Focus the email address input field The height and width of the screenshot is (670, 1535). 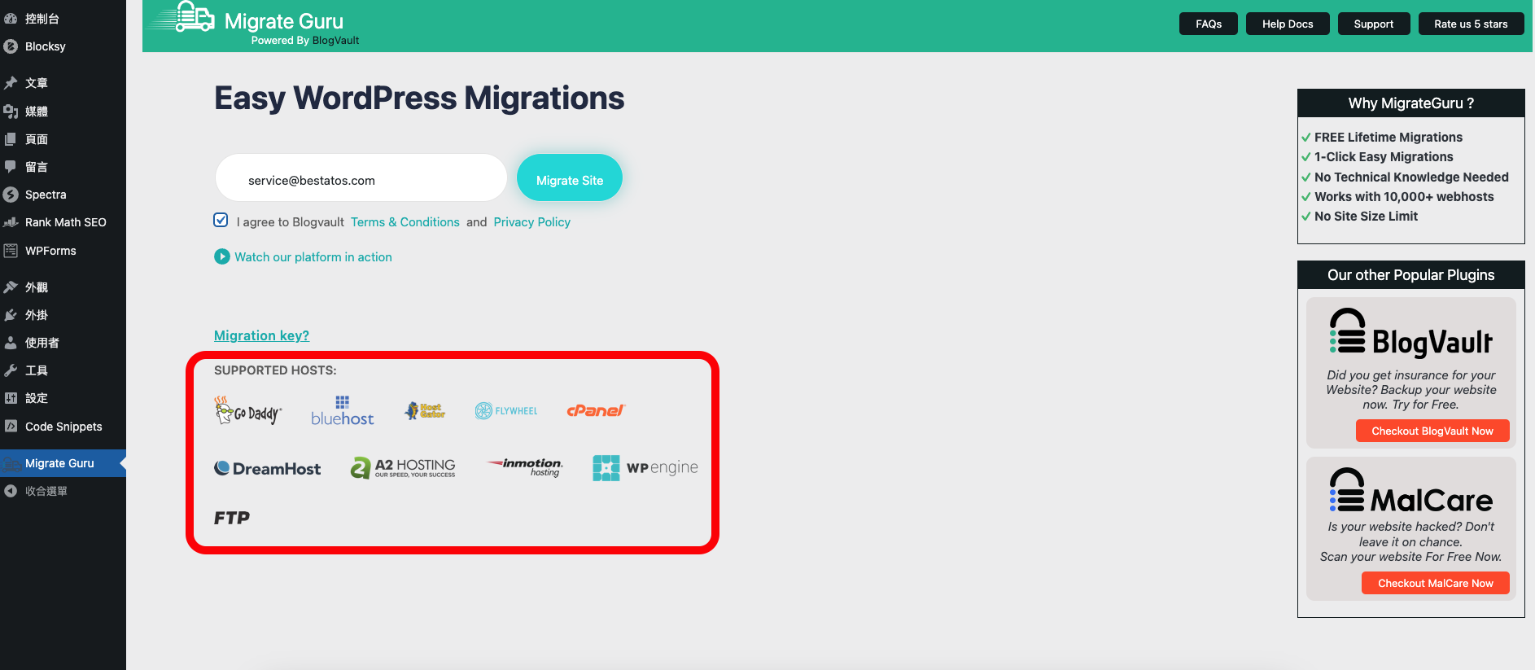[x=361, y=178]
